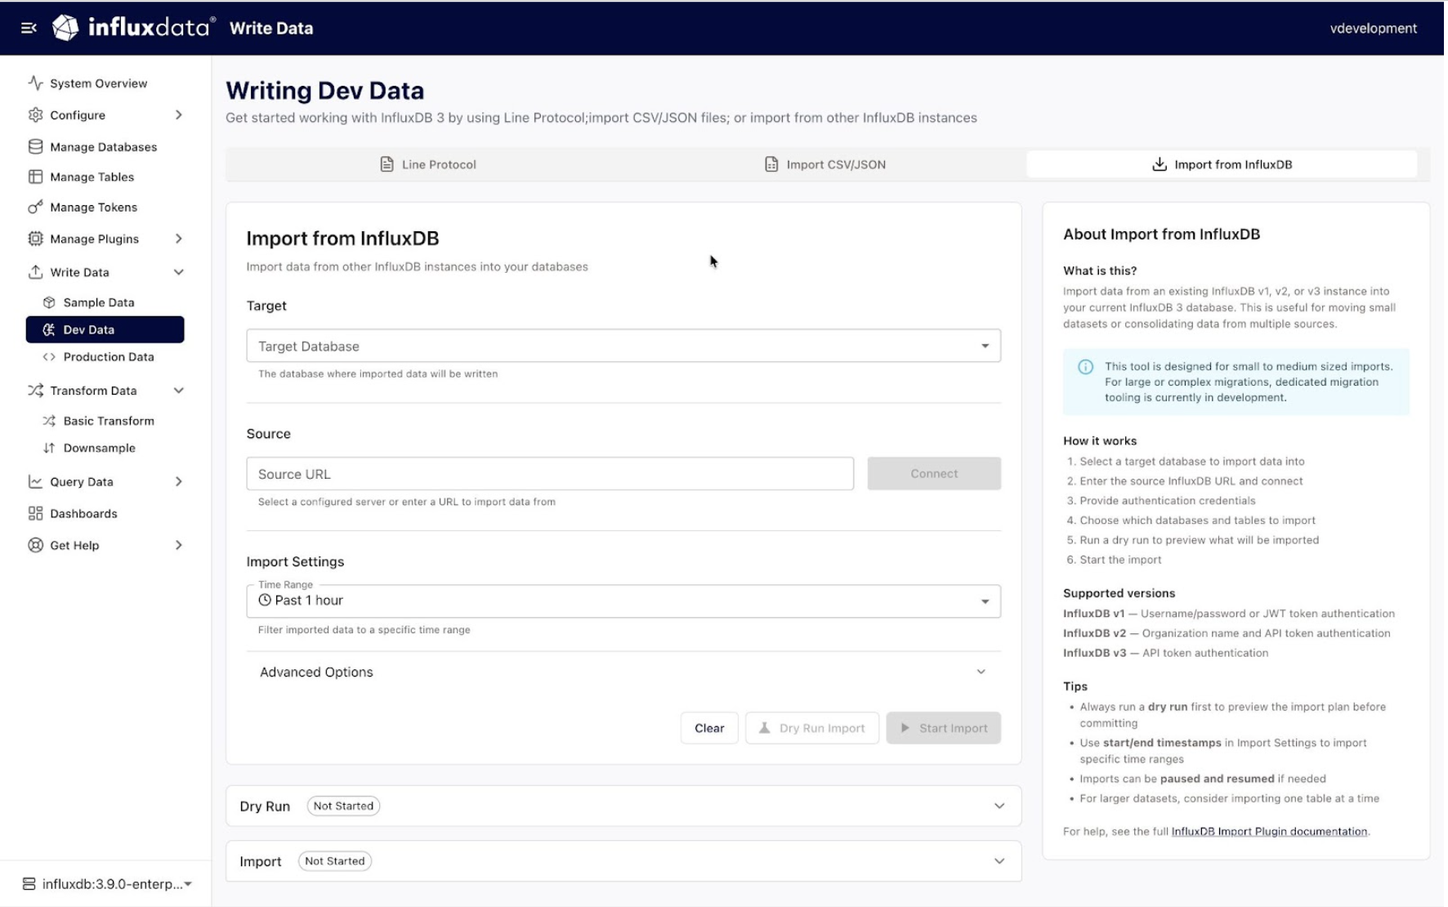Open Dashboards grid icon

pos(35,513)
